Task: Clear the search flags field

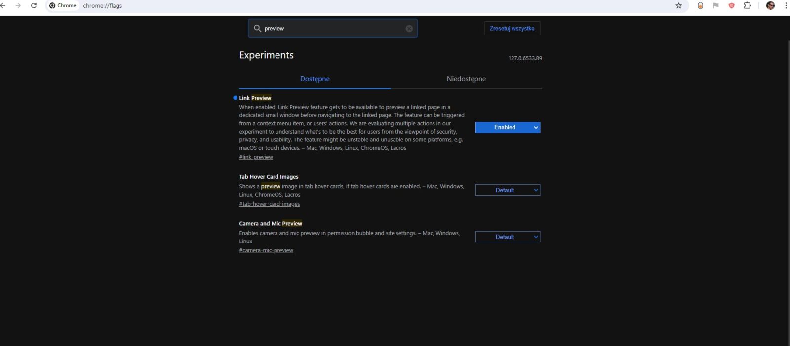Action: [x=409, y=29]
